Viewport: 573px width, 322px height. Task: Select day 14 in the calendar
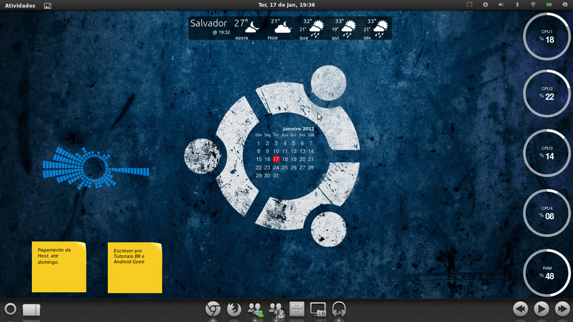coord(311,151)
